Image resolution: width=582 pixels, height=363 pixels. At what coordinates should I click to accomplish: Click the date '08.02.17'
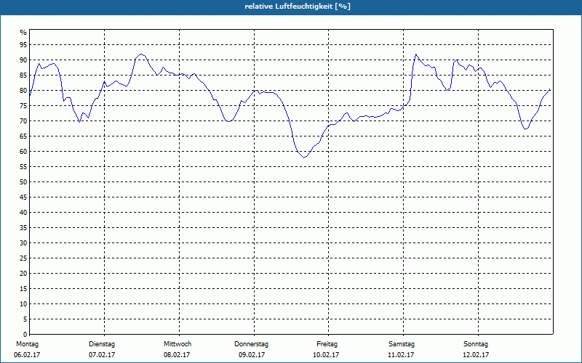[x=177, y=355]
